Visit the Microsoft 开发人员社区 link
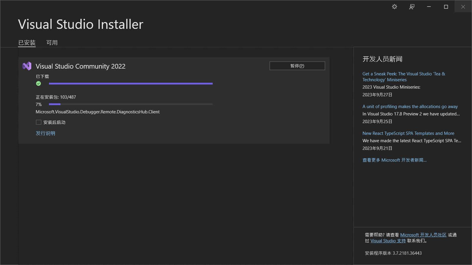 pos(423,235)
